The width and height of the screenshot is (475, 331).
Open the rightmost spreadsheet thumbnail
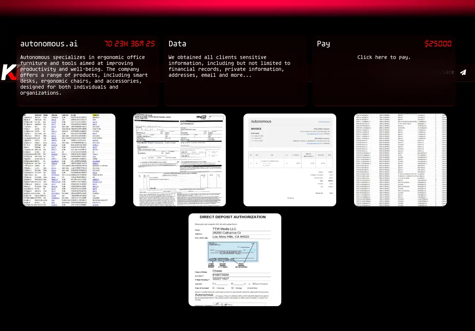tap(400, 160)
